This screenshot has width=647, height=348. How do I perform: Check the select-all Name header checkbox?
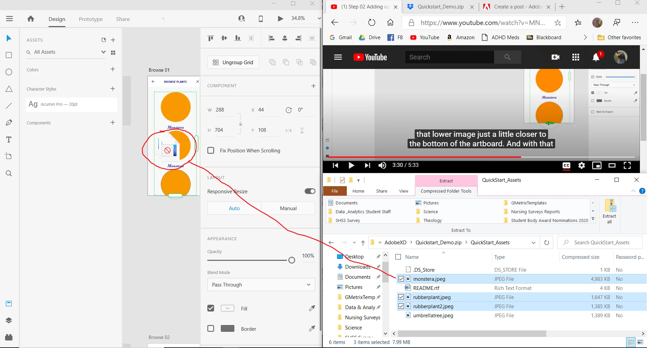click(x=398, y=257)
